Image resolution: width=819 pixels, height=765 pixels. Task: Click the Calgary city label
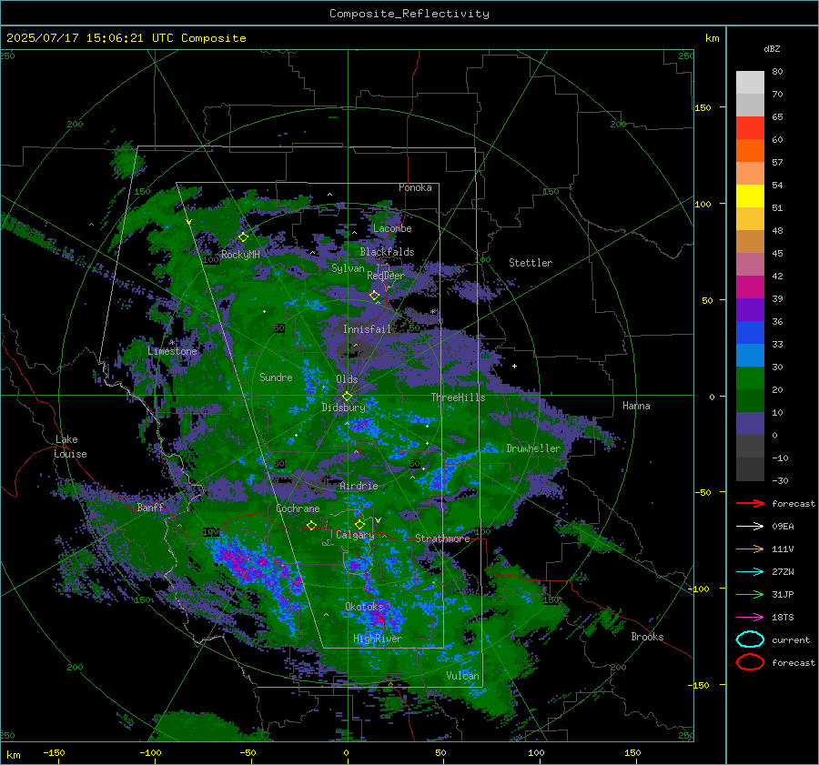[x=355, y=535]
